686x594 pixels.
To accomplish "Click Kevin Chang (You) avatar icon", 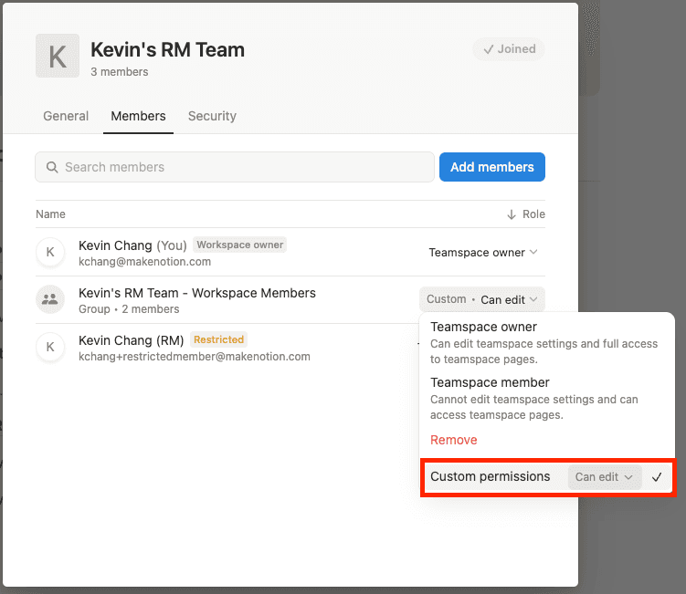I will tap(49, 253).
